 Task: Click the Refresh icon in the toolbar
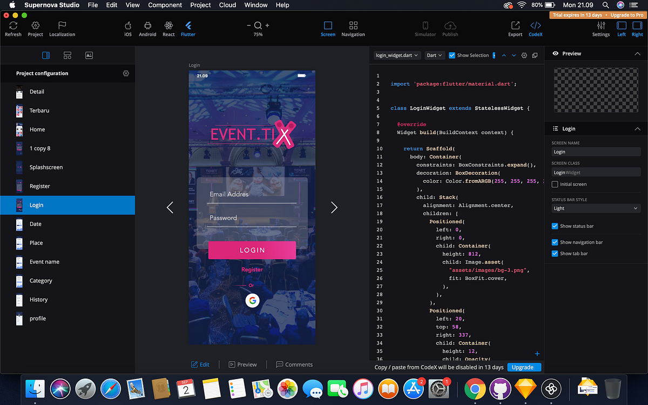pyautogui.click(x=13, y=29)
